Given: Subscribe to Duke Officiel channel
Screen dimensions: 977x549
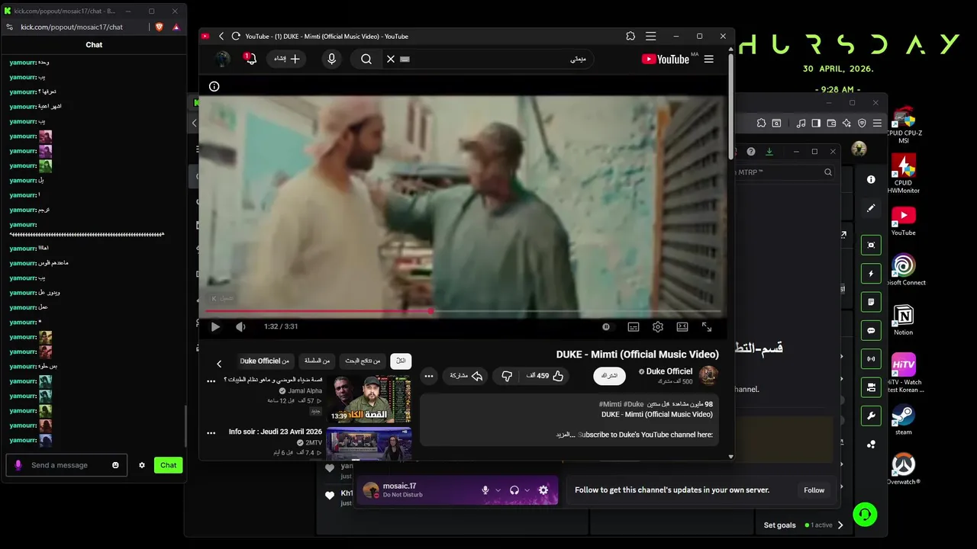Looking at the screenshot, I should [x=609, y=376].
